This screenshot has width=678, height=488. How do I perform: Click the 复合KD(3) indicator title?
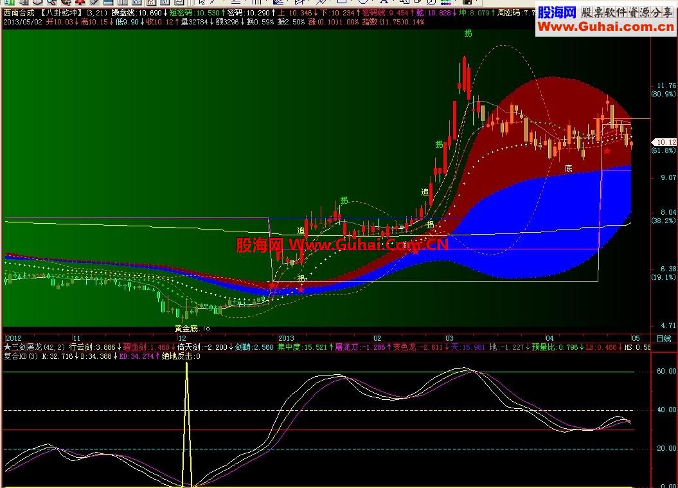click(21, 356)
